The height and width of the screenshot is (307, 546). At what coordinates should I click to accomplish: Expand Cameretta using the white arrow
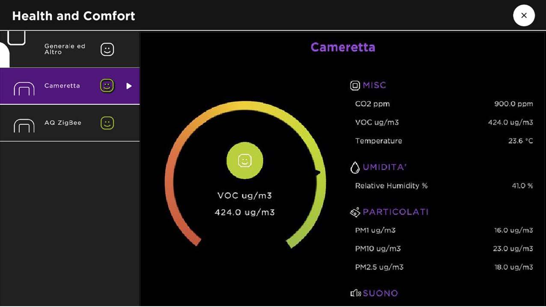coord(129,86)
